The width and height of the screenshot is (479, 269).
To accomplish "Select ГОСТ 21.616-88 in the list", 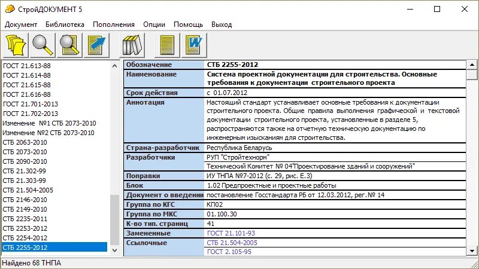I will click(27, 94).
